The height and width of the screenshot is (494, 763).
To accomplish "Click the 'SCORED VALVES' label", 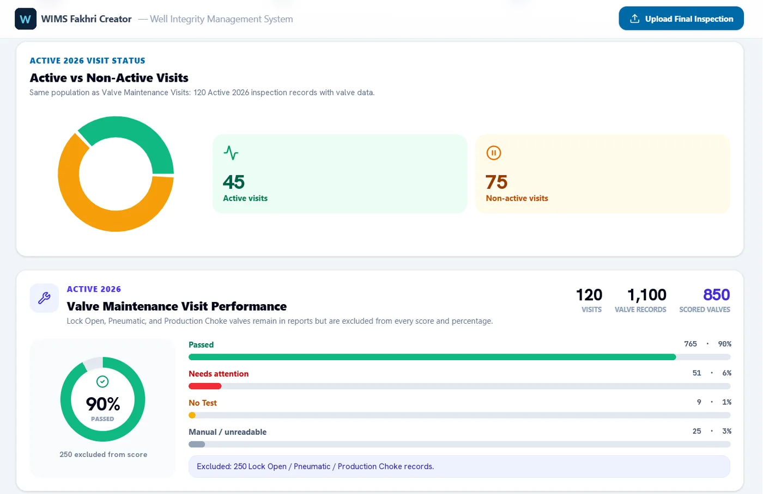I will tap(705, 310).
